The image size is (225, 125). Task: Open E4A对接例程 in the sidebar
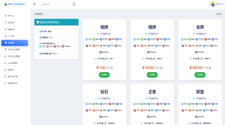(x=12, y=63)
